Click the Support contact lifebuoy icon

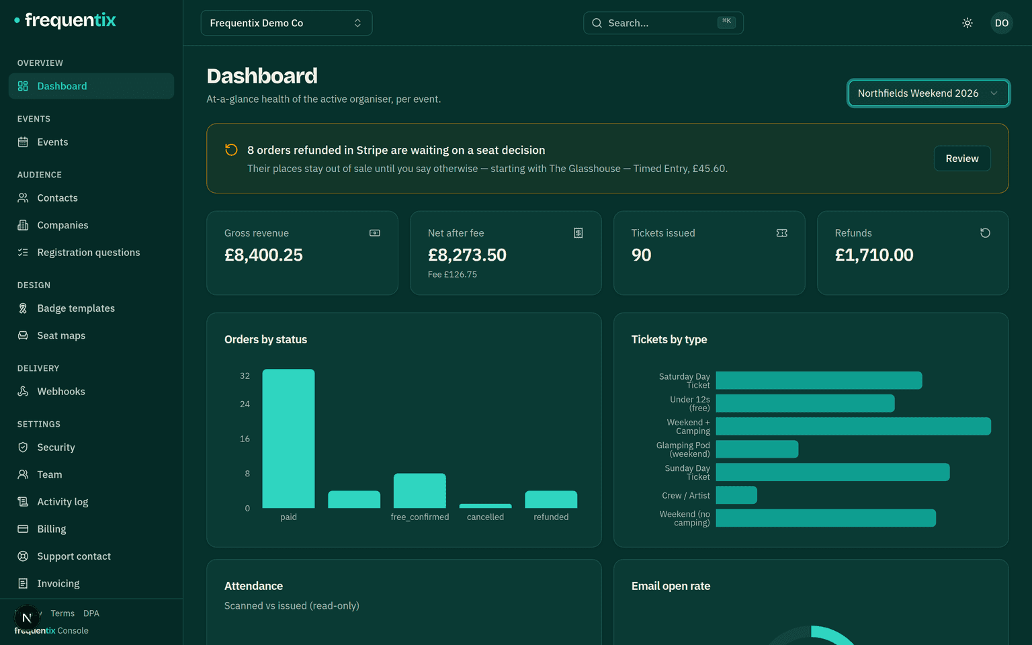point(23,556)
